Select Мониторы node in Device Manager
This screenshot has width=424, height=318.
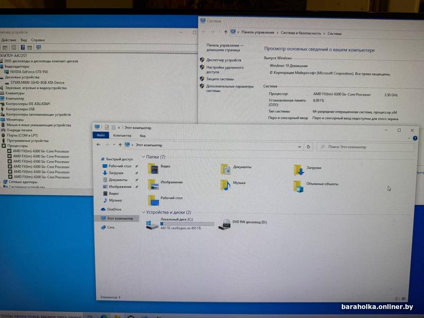[12, 120]
